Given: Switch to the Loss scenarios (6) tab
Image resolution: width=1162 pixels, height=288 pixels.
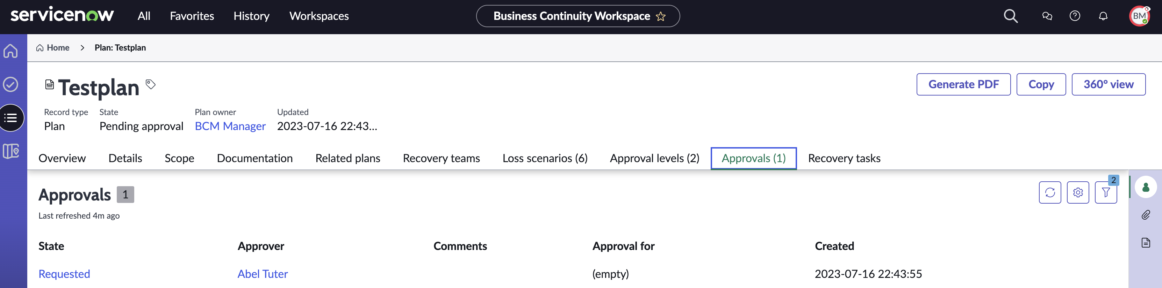Looking at the screenshot, I should (545, 158).
